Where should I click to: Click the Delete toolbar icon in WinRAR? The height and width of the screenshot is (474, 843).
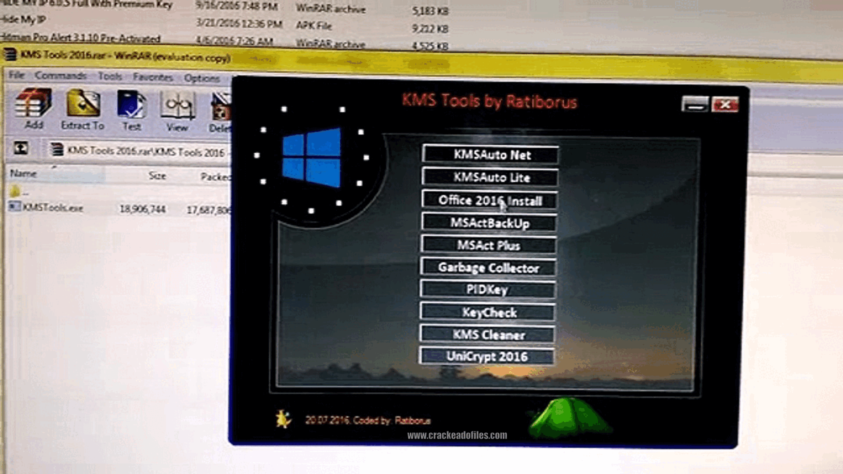click(220, 112)
